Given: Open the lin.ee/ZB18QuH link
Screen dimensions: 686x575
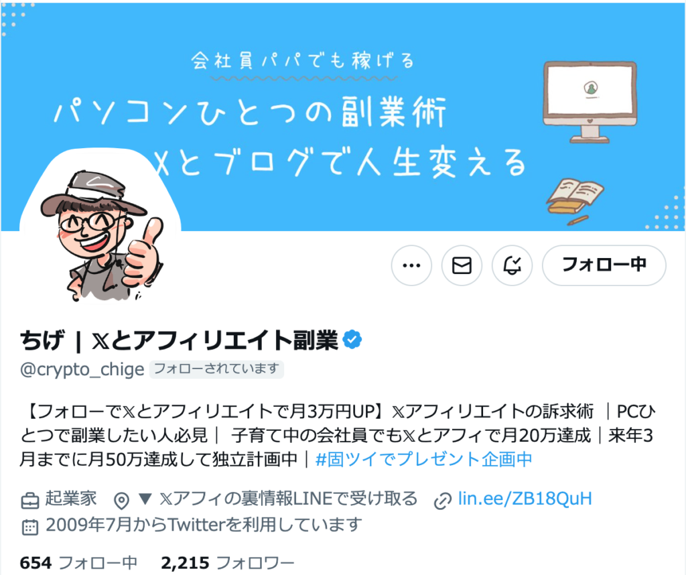Looking at the screenshot, I should [525, 499].
